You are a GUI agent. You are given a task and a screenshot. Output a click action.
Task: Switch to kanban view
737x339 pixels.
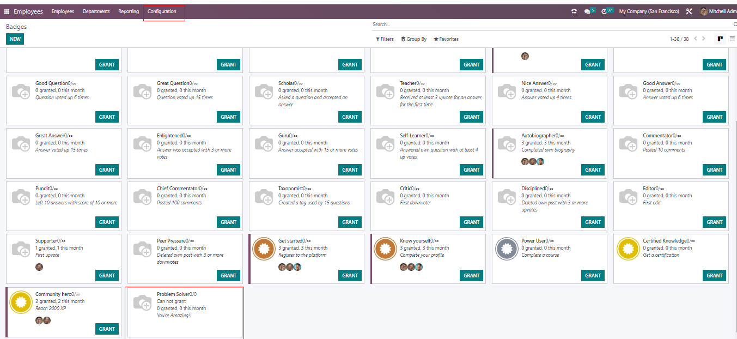[720, 39]
